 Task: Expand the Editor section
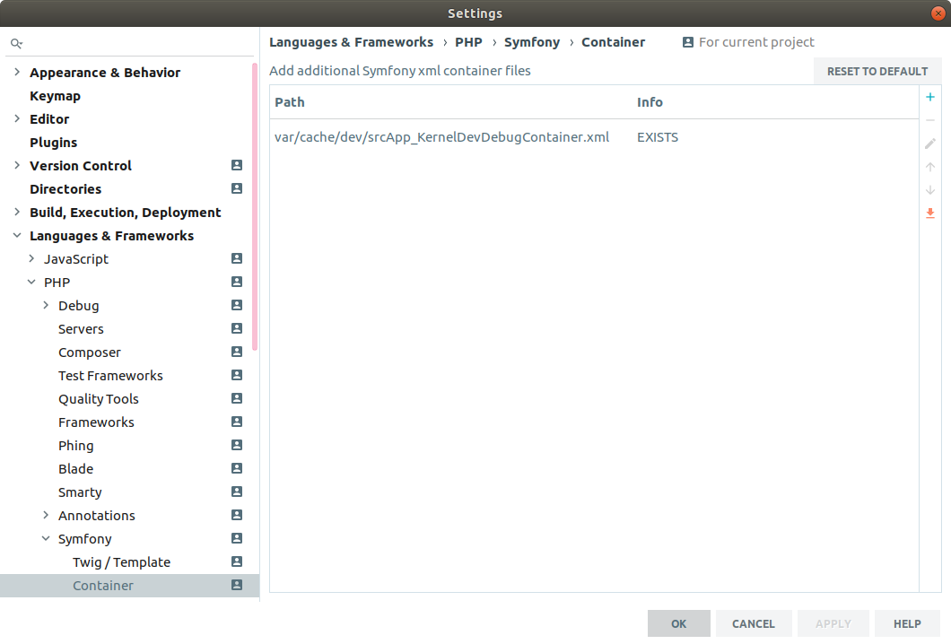coord(17,119)
